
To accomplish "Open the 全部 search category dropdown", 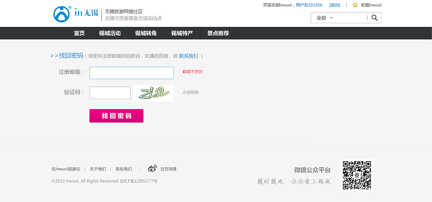I will (323, 18).
